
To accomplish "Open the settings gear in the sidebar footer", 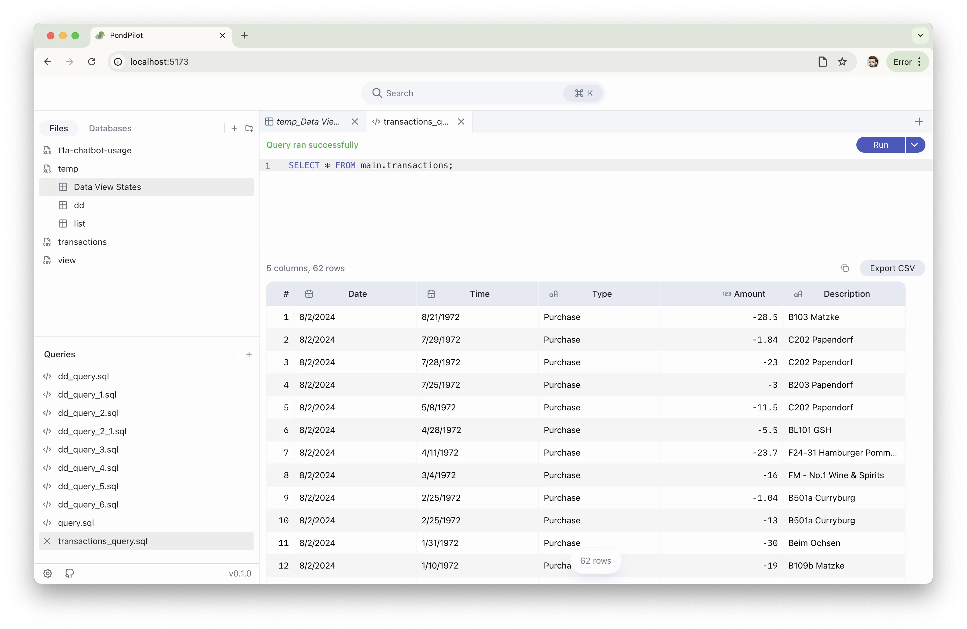I will point(48,573).
